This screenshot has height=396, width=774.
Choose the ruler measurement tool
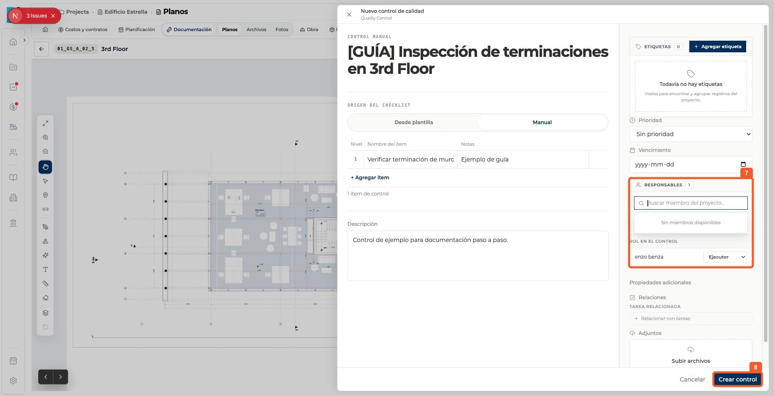click(45, 284)
